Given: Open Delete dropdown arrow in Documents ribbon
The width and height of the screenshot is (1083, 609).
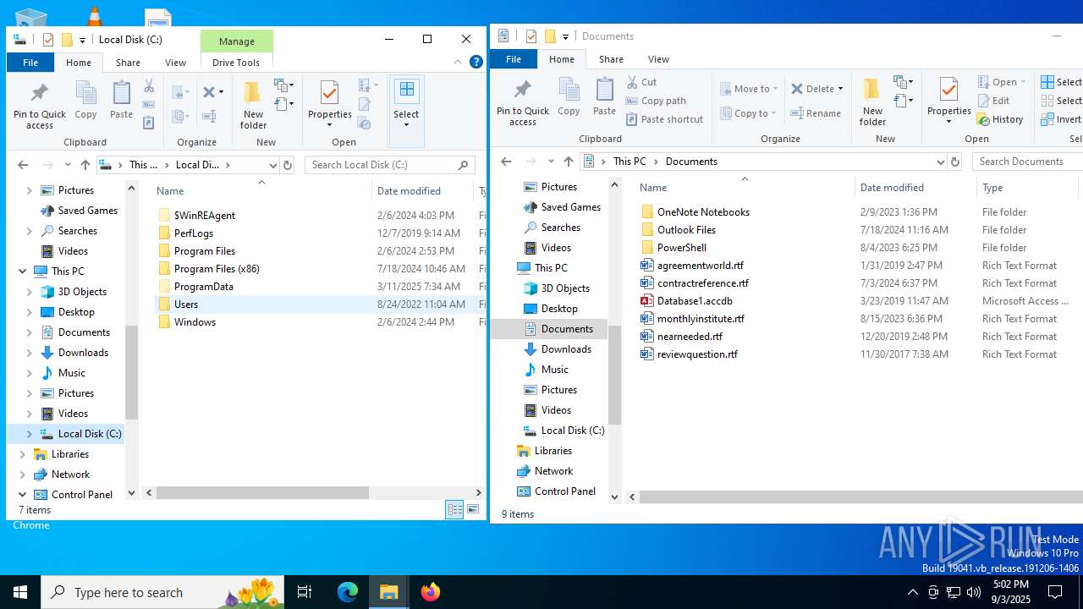Looking at the screenshot, I should click(840, 89).
